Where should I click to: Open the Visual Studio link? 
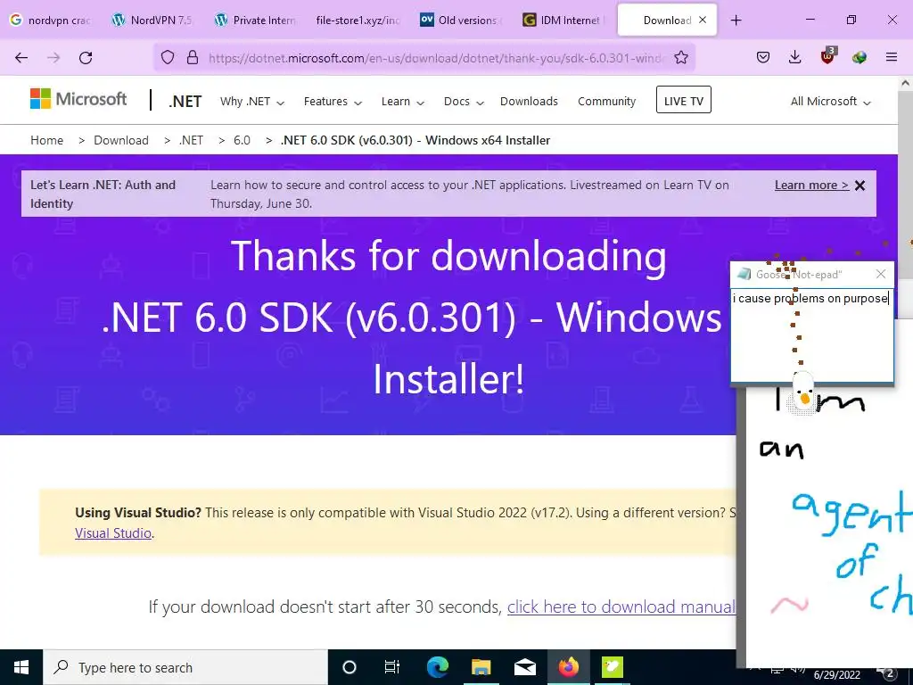tap(113, 533)
